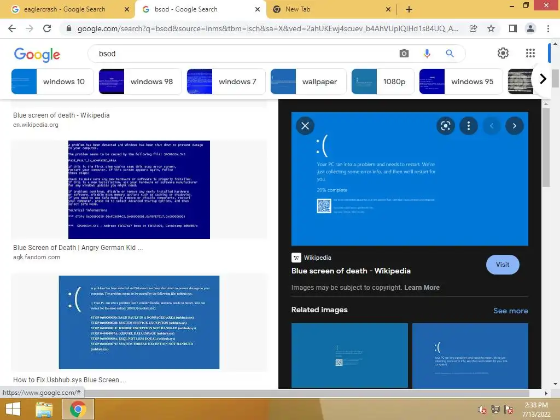Open a new browser tab
Viewport: 560px width, 420px height.
point(409,10)
